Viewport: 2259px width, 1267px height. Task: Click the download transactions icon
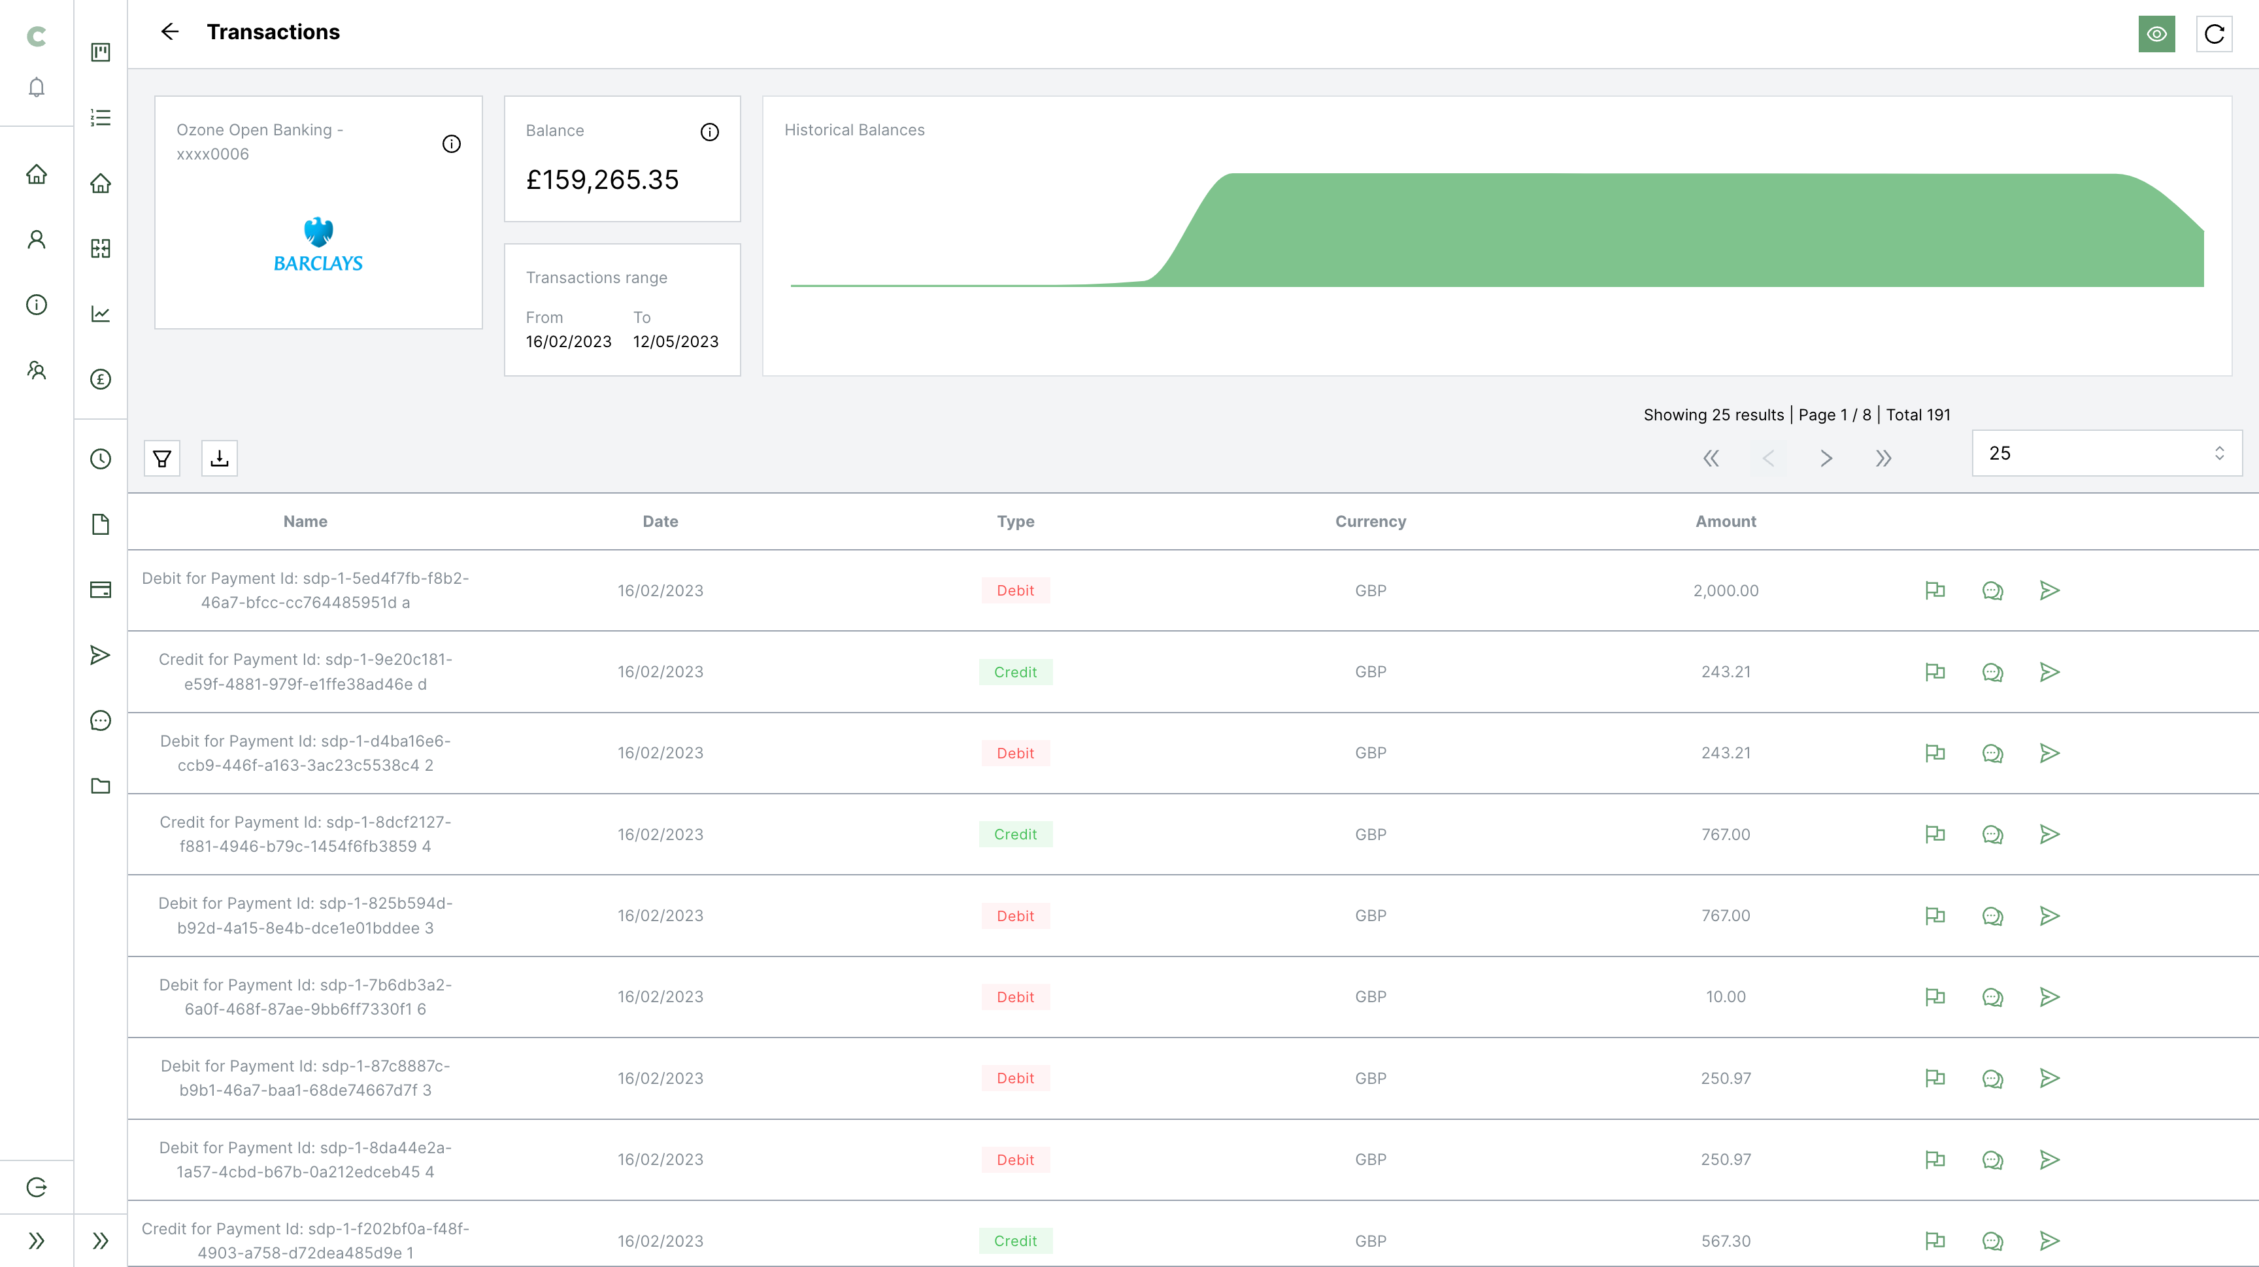(x=219, y=458)
